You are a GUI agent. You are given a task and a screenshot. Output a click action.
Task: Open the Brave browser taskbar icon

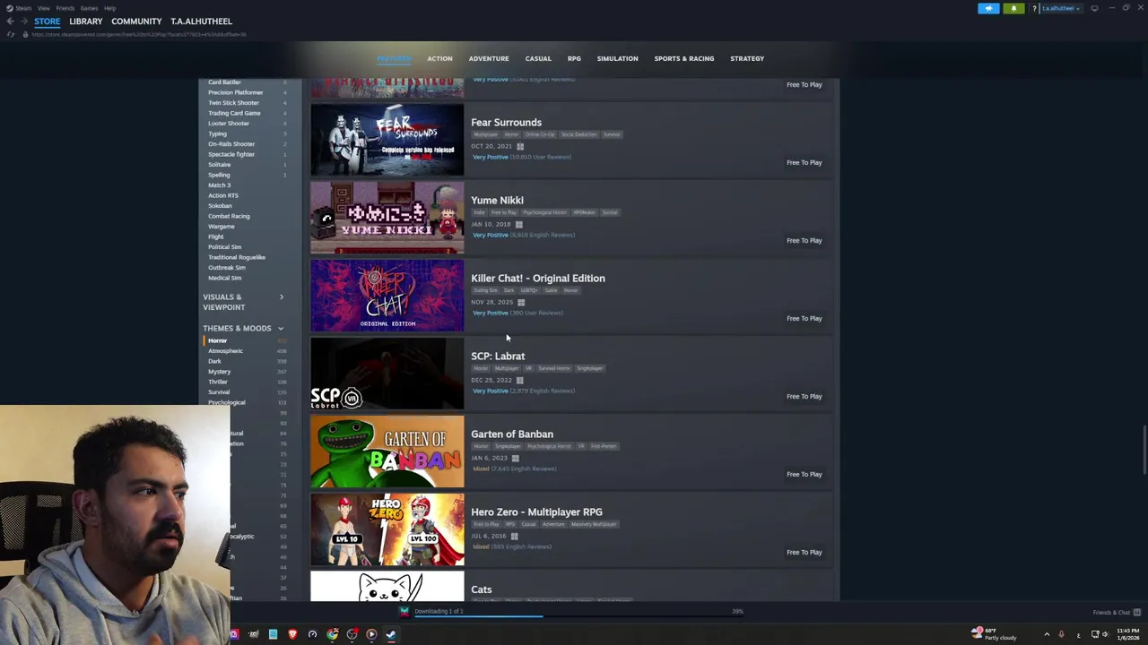(292, 634)
